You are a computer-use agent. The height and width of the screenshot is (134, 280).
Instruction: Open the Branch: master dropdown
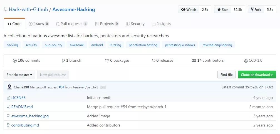pyautogui.click(x=19, y=75)
